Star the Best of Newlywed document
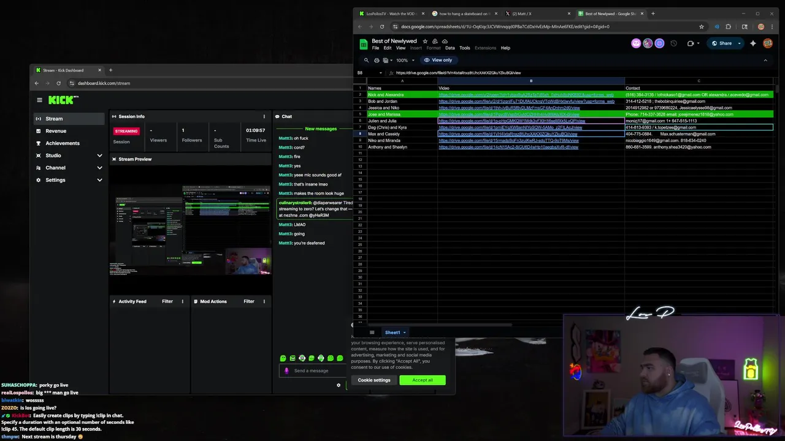Screen dimensions: 785x441 (425, 41)
